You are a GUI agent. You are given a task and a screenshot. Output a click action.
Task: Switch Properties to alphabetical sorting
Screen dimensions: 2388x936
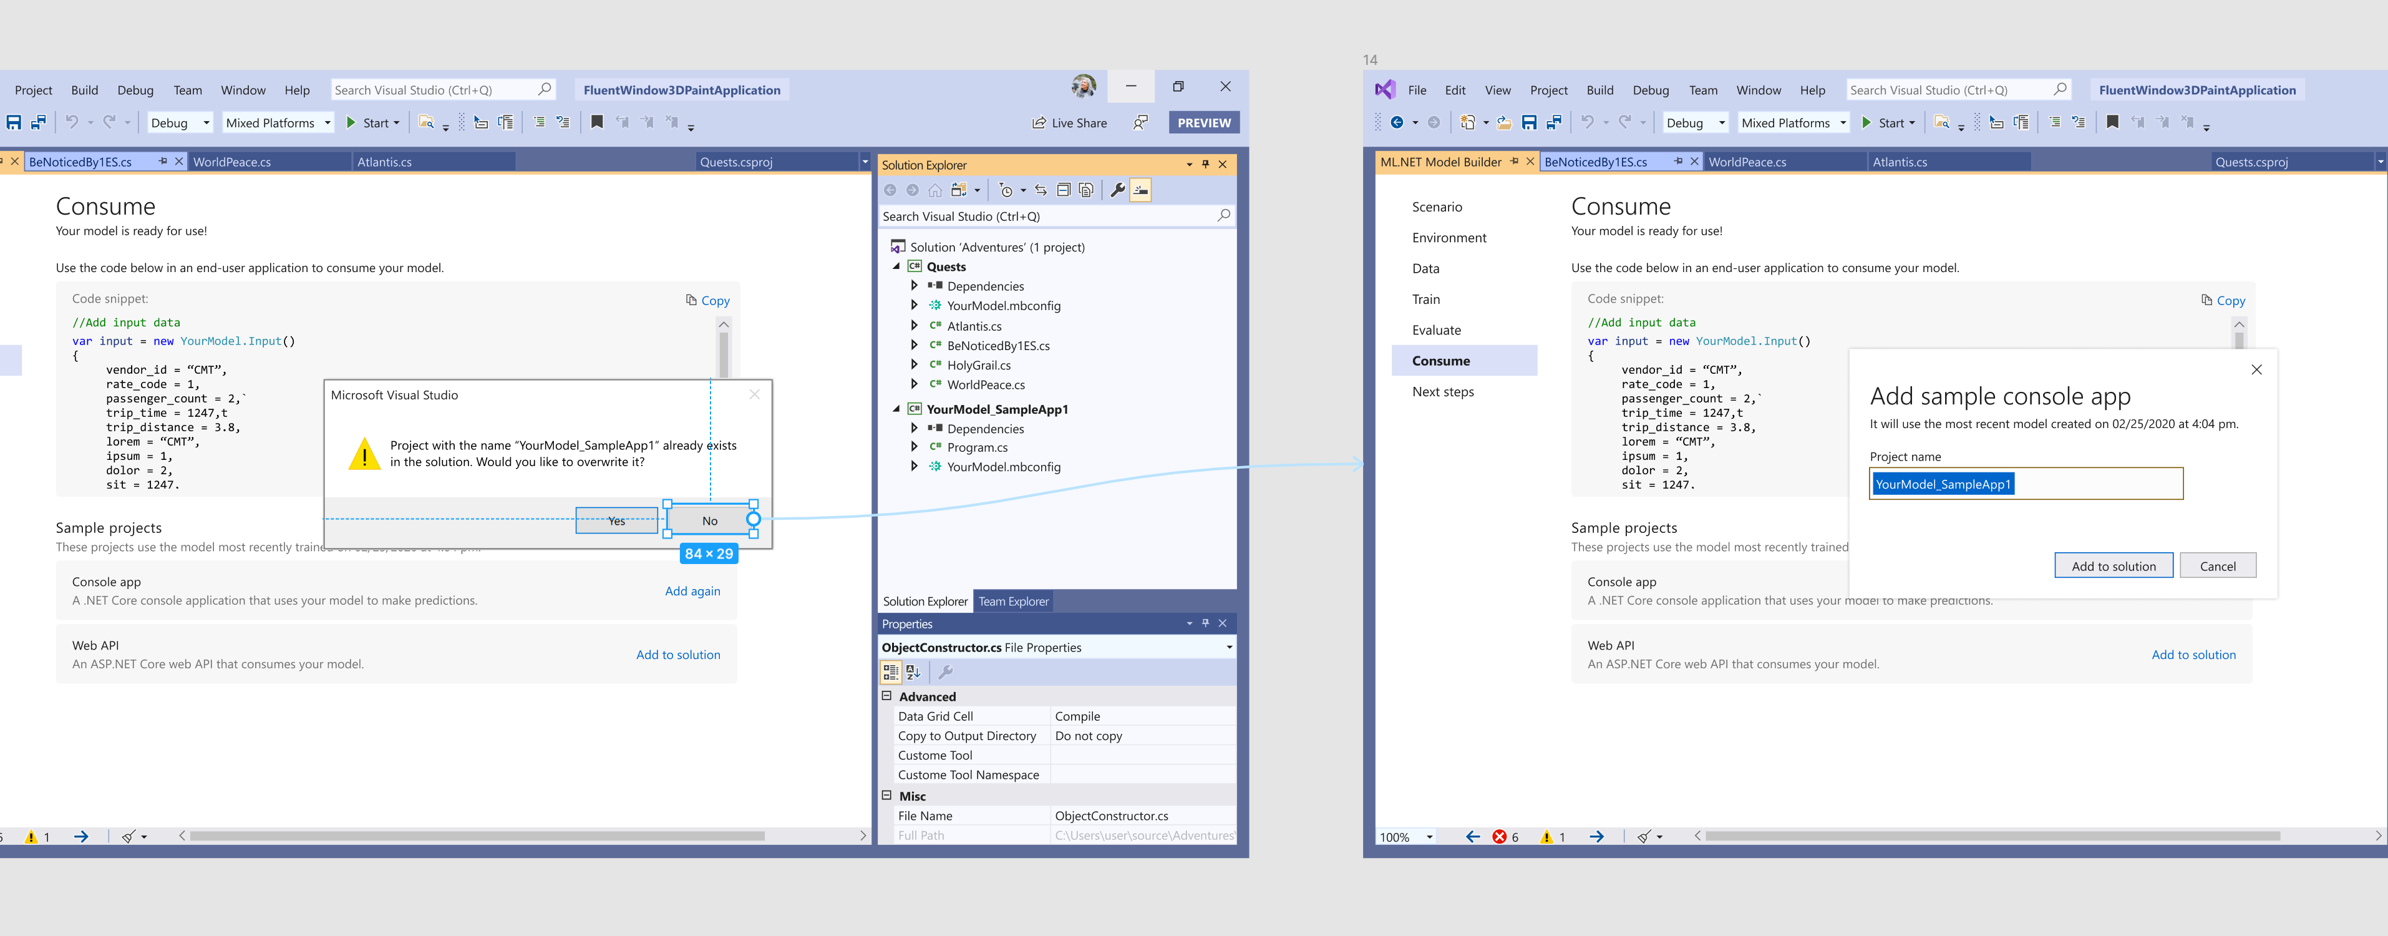coord(914,671)
